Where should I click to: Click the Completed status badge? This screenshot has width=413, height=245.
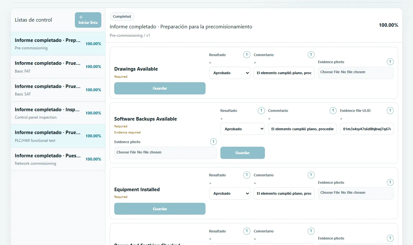tap(122, 16)
